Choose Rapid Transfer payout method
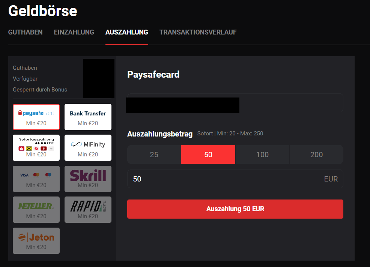This screenshot has width=370, height=267. pos(88,210)
